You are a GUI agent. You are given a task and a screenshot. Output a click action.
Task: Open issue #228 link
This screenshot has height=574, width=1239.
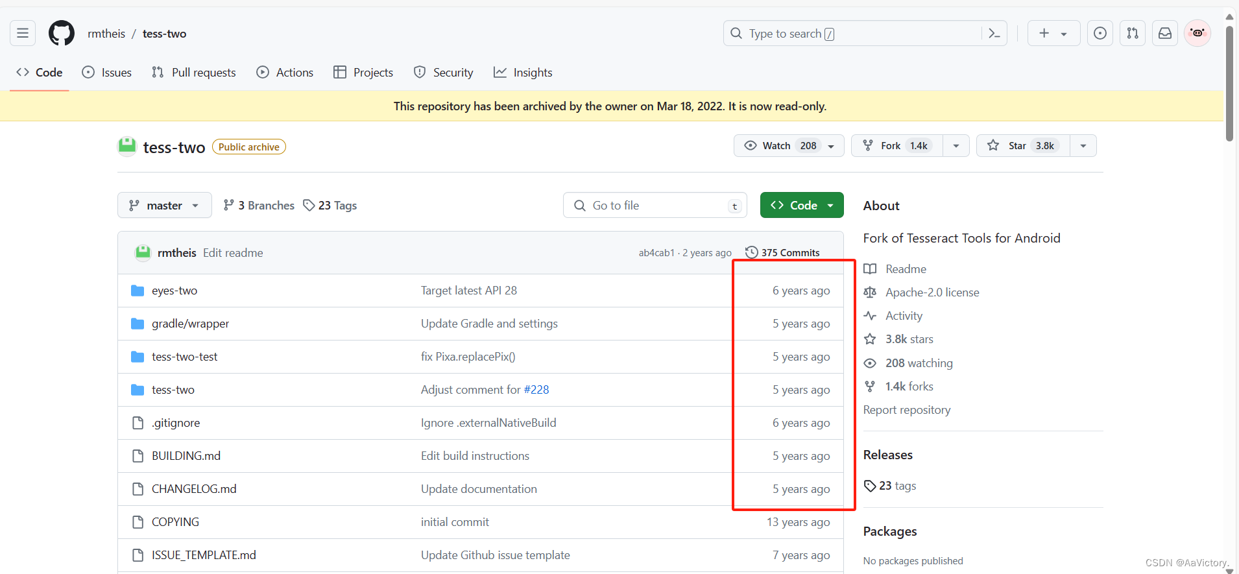(536, 390)
